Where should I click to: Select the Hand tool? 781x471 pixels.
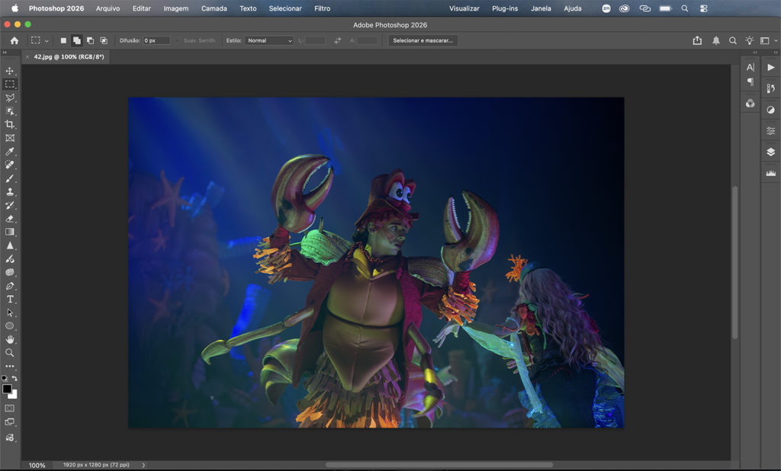[10, 339]
